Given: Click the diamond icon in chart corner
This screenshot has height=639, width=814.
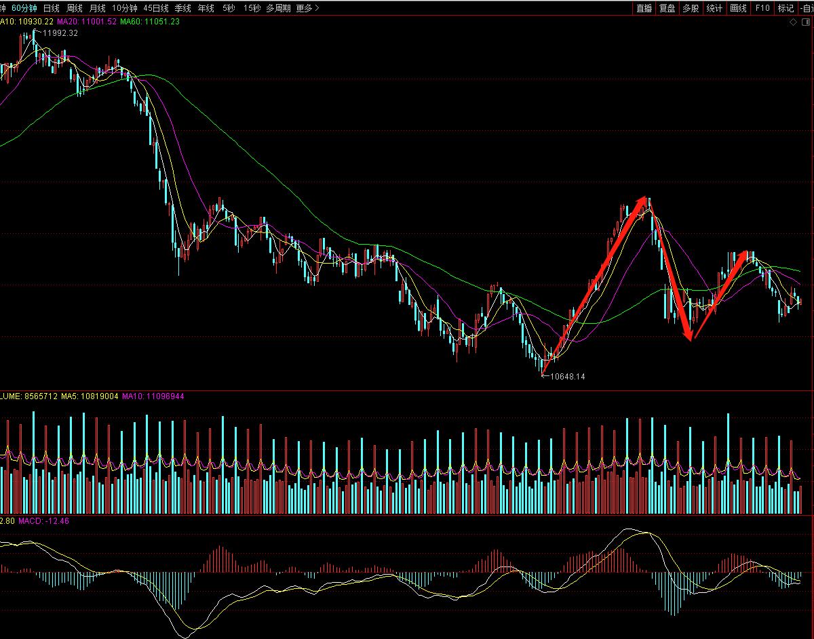Looking at the screenshot, I should pyautogui.click(x=793, y=22).
